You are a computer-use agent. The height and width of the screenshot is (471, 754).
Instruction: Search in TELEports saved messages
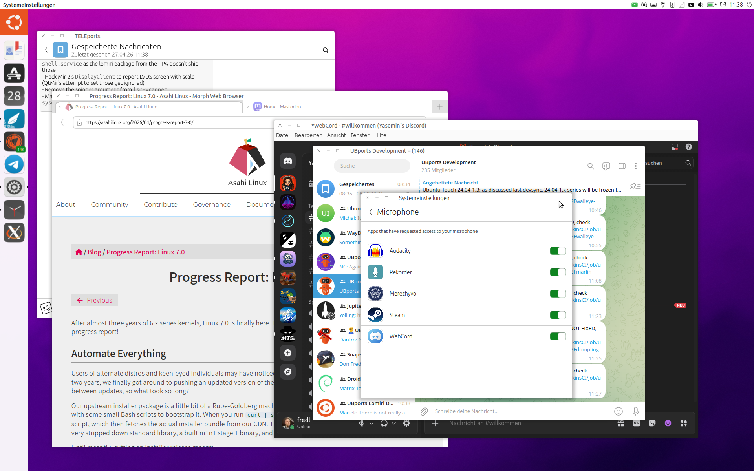[326, 50]
